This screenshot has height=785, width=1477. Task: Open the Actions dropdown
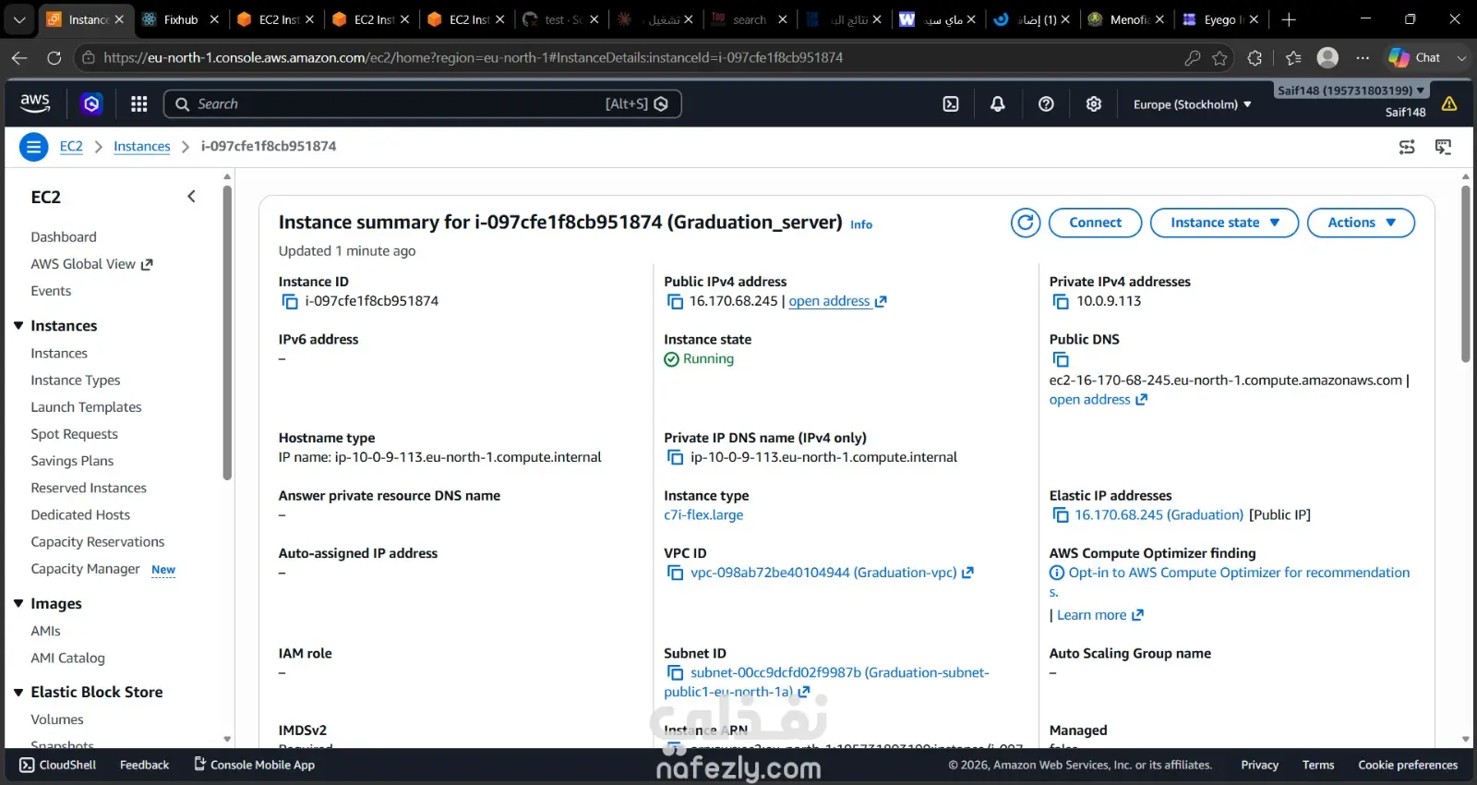[x=1361, y=223]
